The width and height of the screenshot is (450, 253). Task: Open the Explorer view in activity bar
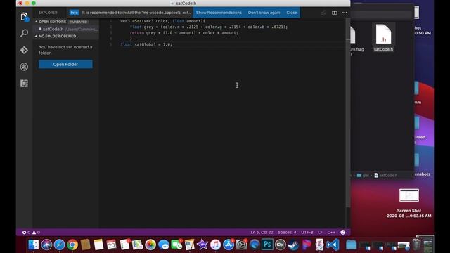pyautogui.click(x=25, y=17)
